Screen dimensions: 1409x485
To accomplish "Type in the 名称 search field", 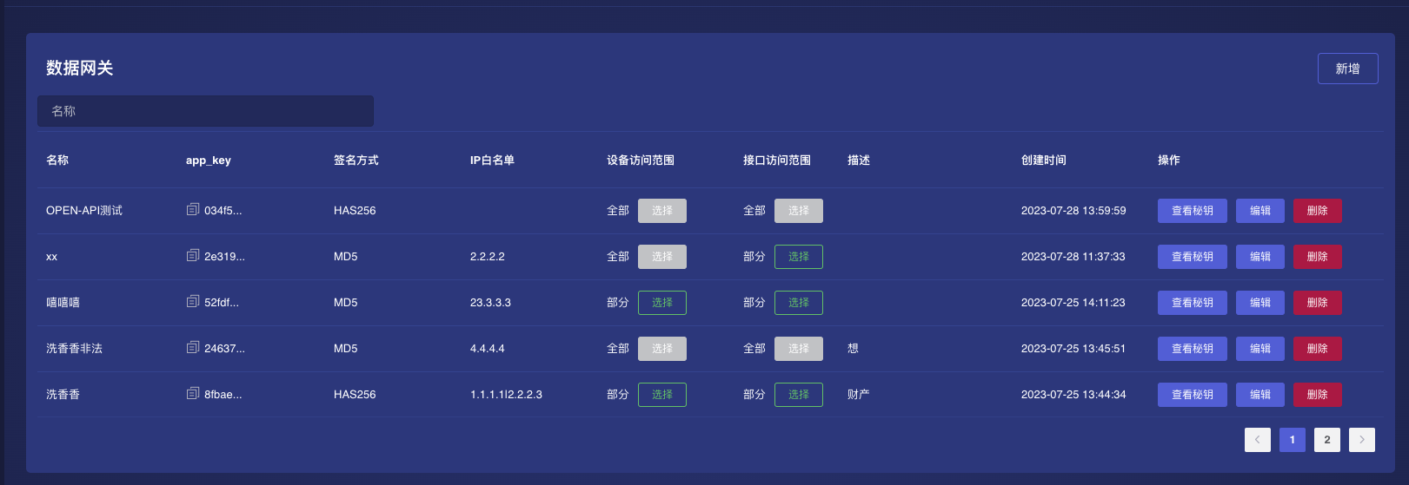I will 205,111.
